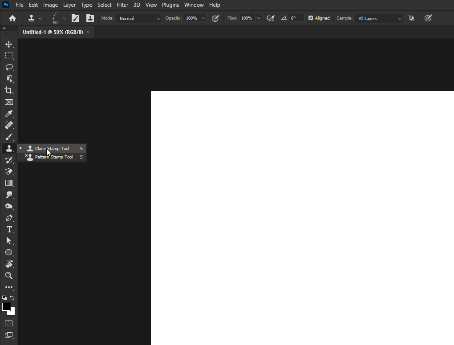The height and width of the screenshot is (345, 454).
Task: Open the Photoshop home screen
Action: [12, 18]
